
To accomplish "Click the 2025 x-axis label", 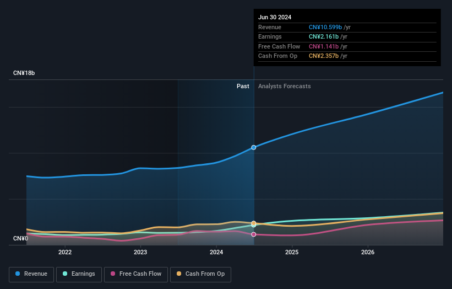I will pos(292,253).
